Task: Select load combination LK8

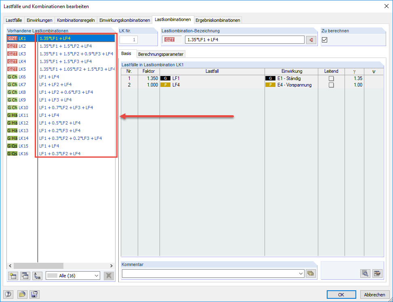Action: 61,92
